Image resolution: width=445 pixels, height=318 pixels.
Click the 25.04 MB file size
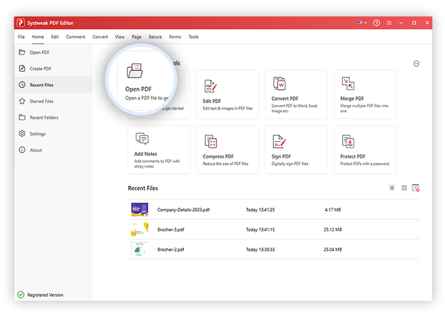333,250
